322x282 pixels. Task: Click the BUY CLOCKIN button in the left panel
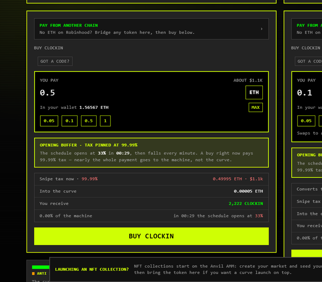pyautogui.click(x=152, y=236)
